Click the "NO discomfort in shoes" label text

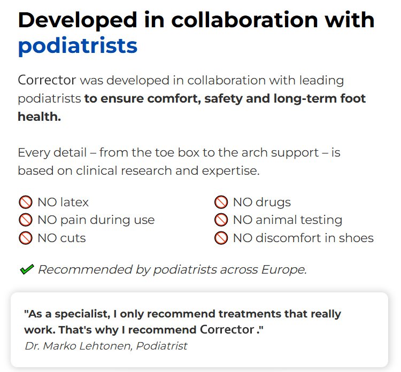tap(303, 238)
